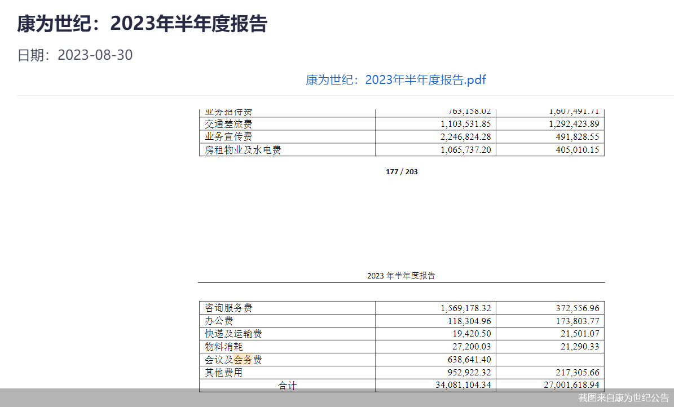Click the 交通差旅费 row label

tap(228, 124)
